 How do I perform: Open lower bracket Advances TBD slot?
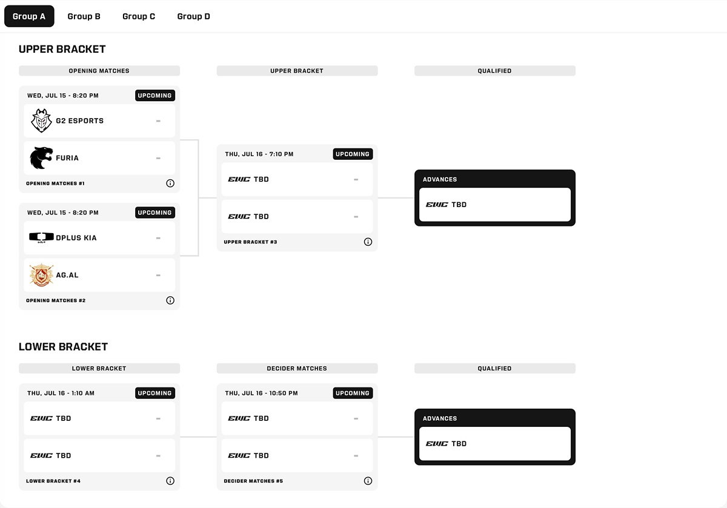495,444
